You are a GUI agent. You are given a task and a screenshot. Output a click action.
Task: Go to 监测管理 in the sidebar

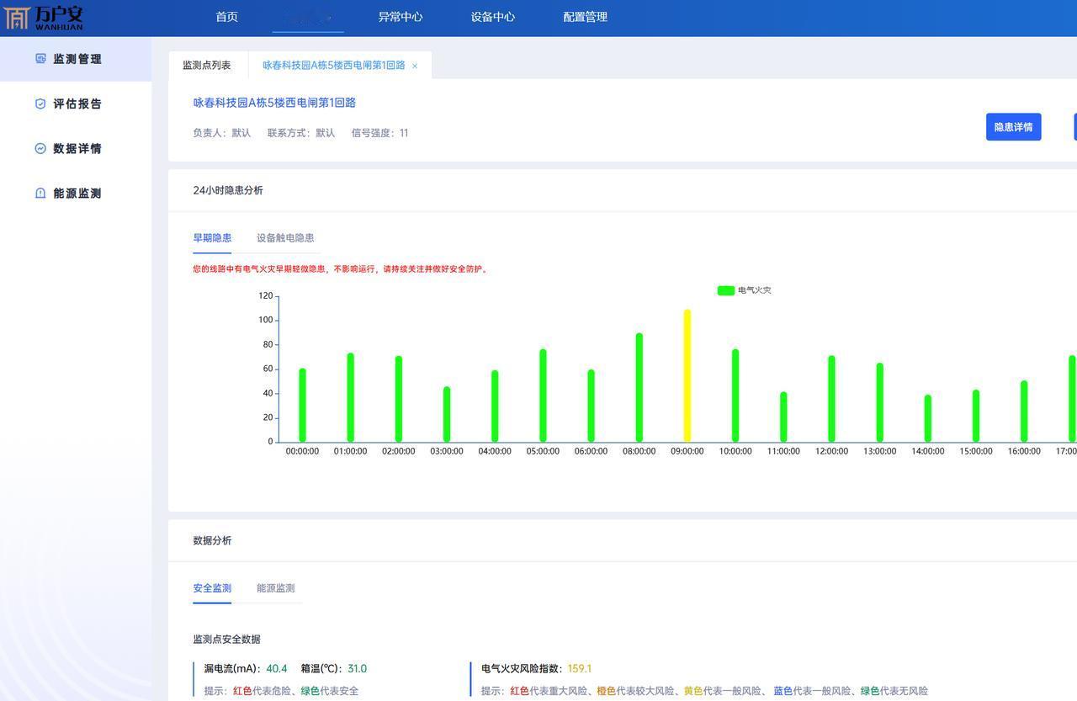(x=77, y=59)
